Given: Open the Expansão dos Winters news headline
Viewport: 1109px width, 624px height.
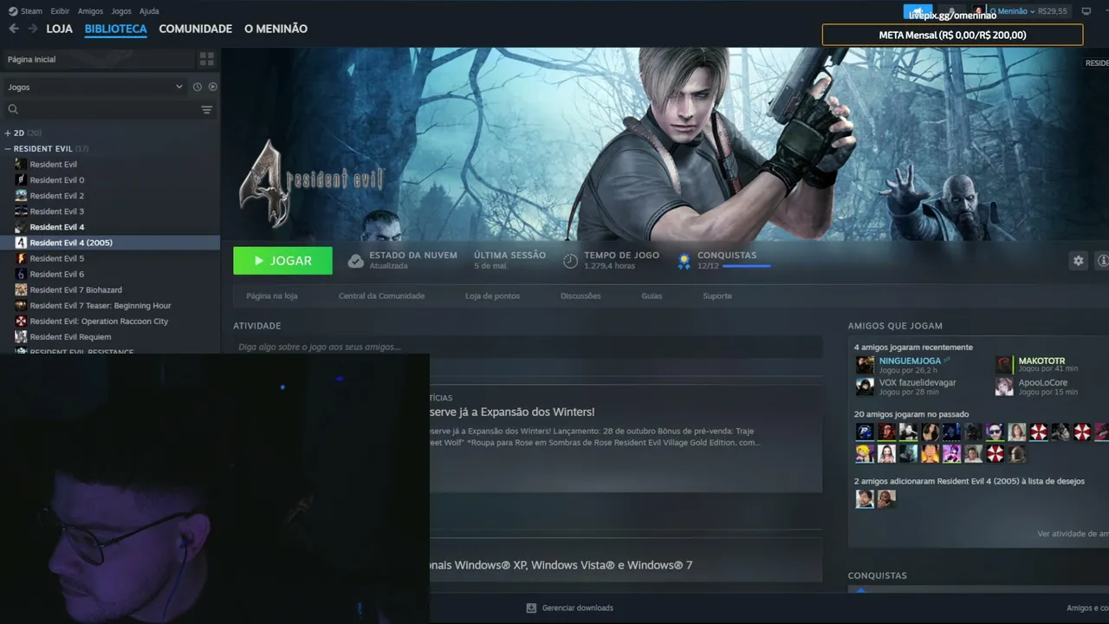Looking at the screenshot, I should (512, 412).
